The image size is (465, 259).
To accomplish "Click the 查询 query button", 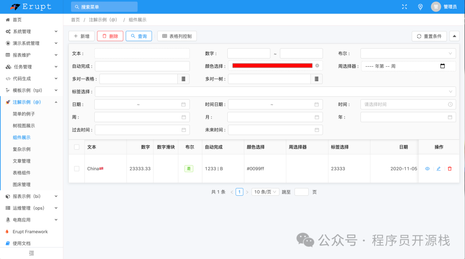I will pyautogui.click(x=139, y=36).
